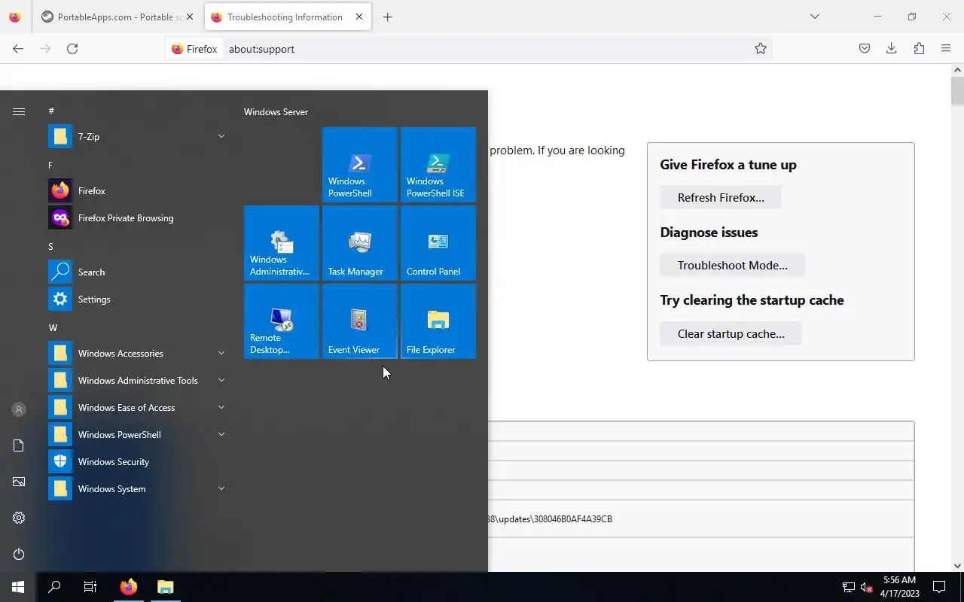Go back one page in Firefox

point(18,49)
